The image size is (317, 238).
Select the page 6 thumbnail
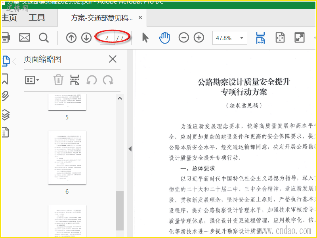pos(67,157)
